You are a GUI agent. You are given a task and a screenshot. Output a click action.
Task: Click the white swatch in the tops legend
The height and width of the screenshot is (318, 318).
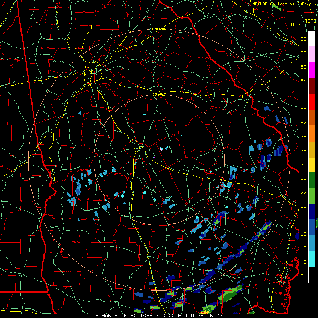tap(312, 39)
